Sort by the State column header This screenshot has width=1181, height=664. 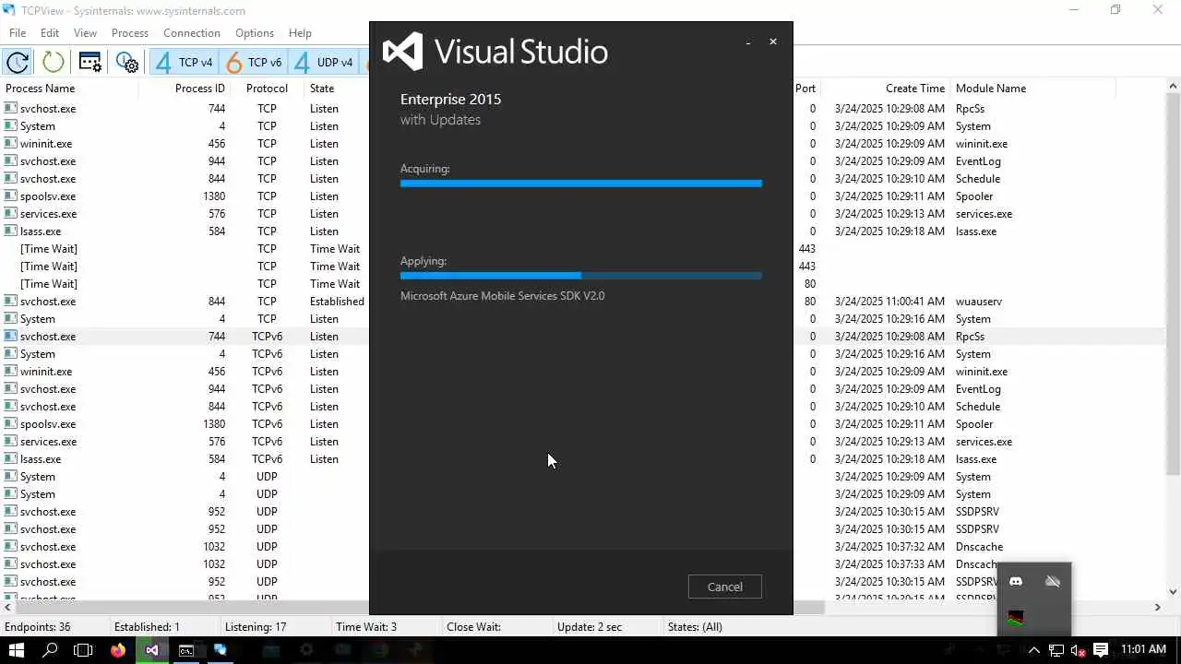pos(337,89)
